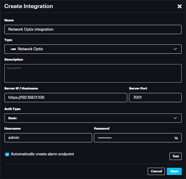Open the Type combo box showing Network Optix

tap(87, 49)
